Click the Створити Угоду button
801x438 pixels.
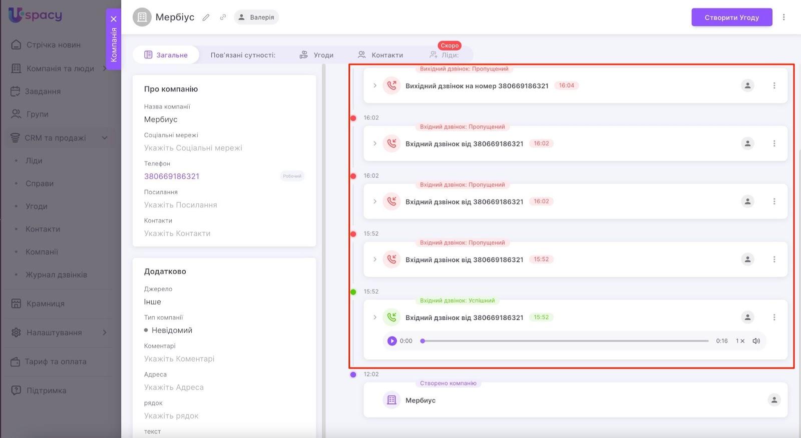click(x=732, y=17)
